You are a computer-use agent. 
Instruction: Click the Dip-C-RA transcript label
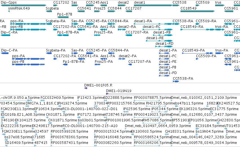pyautogui.click(x=9, y=32)
